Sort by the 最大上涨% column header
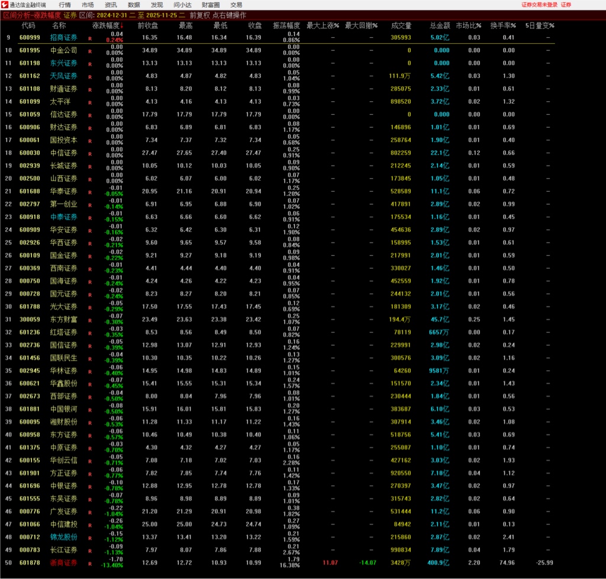Image resolution: width=606 pixels, height=579 pixels. coord(323,25)
